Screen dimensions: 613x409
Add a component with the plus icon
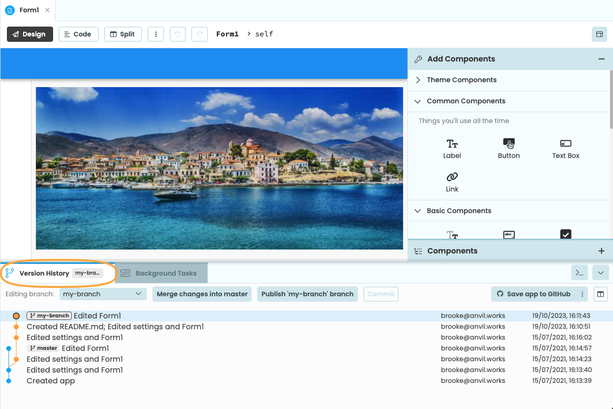601,251
